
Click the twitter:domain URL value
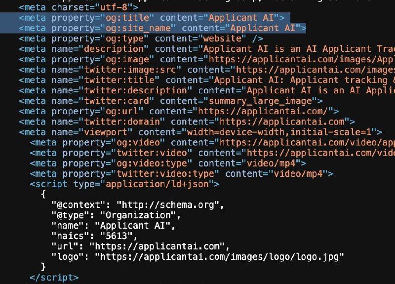[282, 122]
